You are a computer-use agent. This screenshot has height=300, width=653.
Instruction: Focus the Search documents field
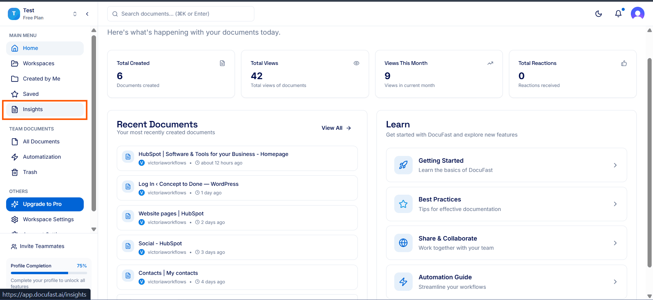[181, 14]
